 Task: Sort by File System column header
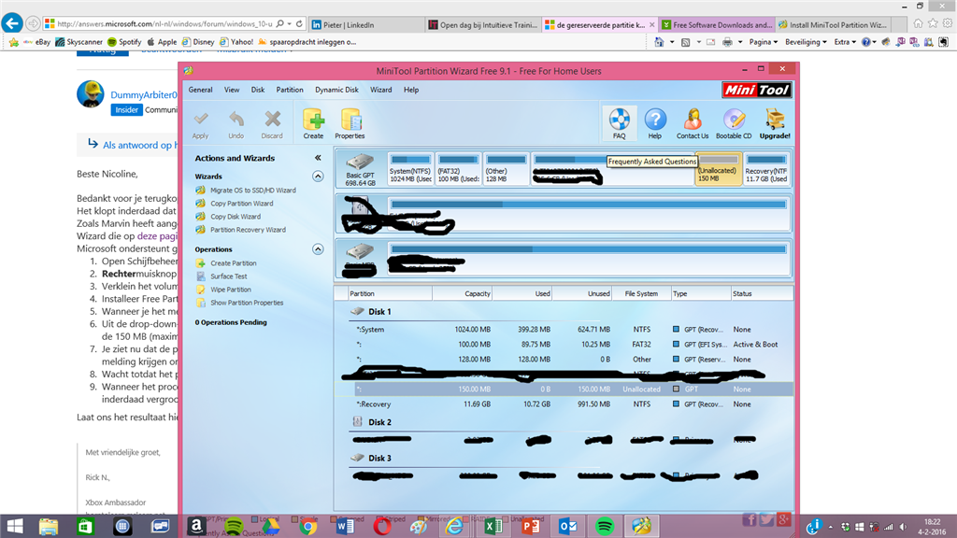click(x=641, y=294)
